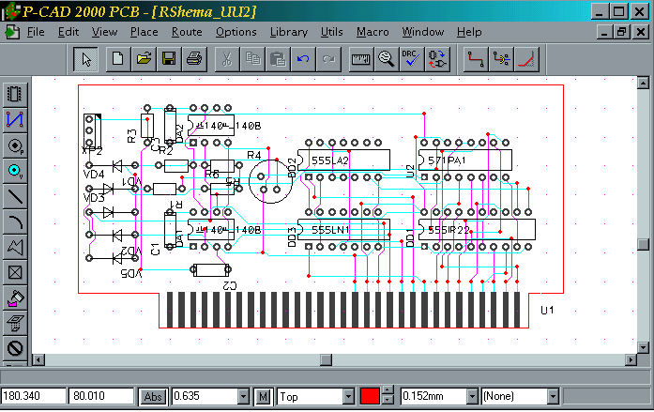This screenshot has width=654, height=412.
Task: Open the File menu
Action: pos(36,32)
